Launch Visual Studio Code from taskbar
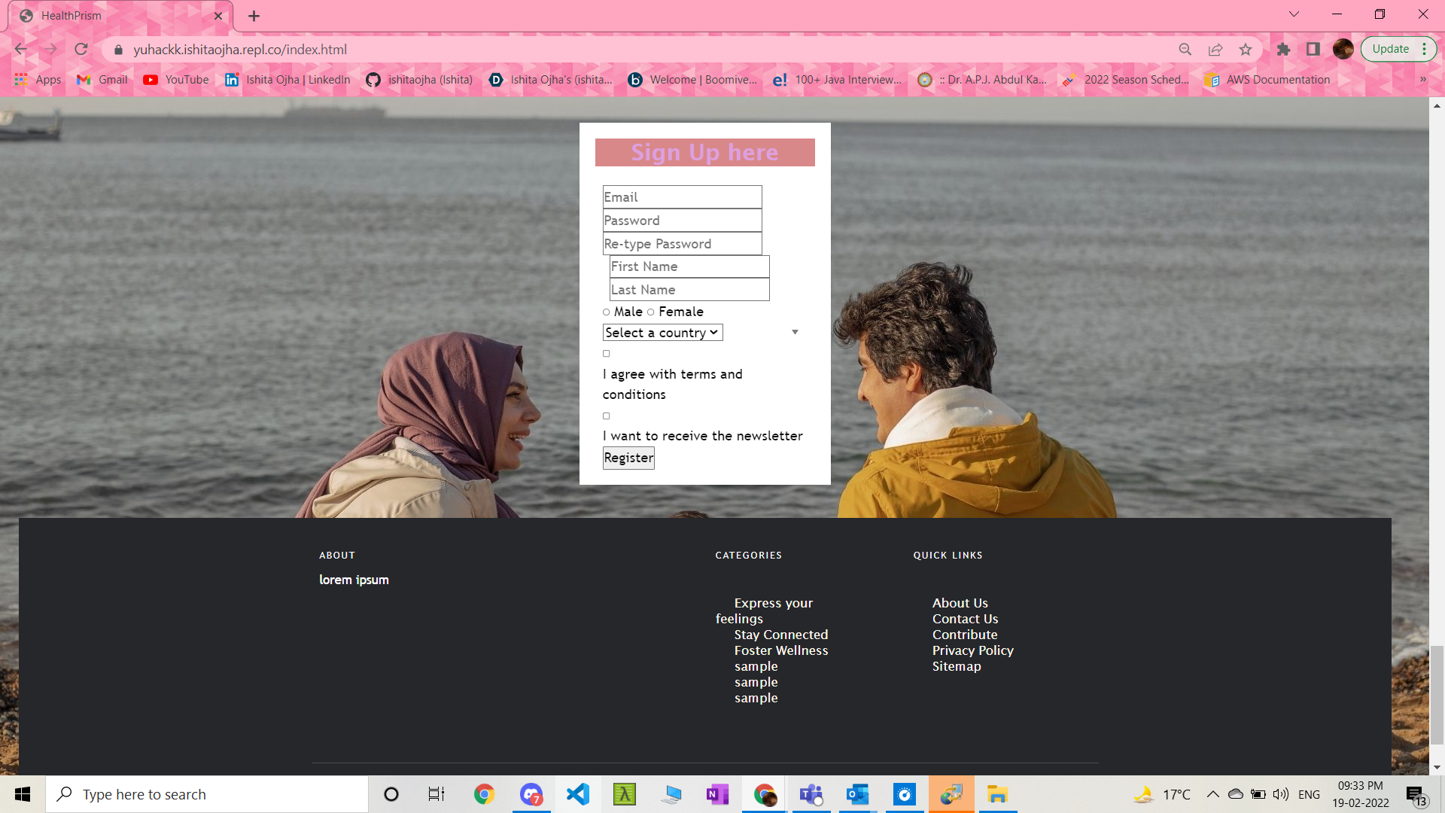 click(x=578, y=794)
